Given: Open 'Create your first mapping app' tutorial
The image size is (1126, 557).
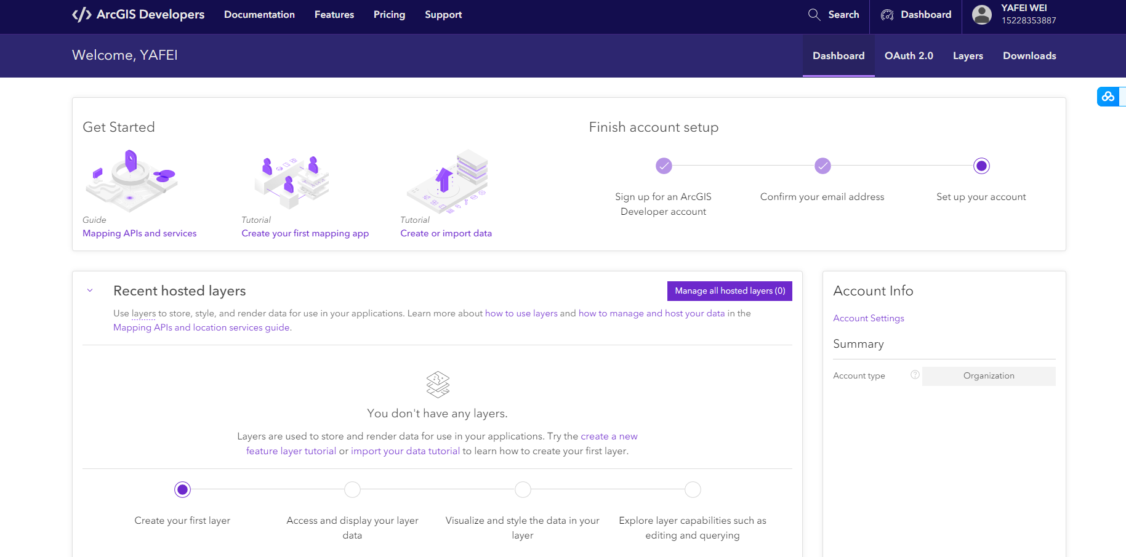Looking at the screenshot, I should click(x=305, y=233).
